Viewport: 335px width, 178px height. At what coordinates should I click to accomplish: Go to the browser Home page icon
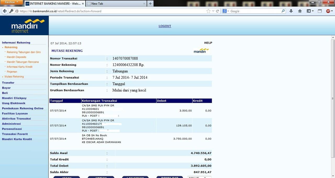pos(300,11)
